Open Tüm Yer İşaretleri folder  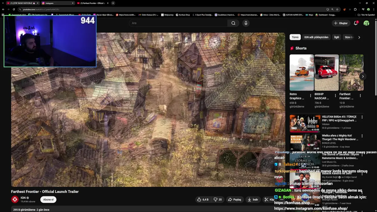click(x=366, y=15)
